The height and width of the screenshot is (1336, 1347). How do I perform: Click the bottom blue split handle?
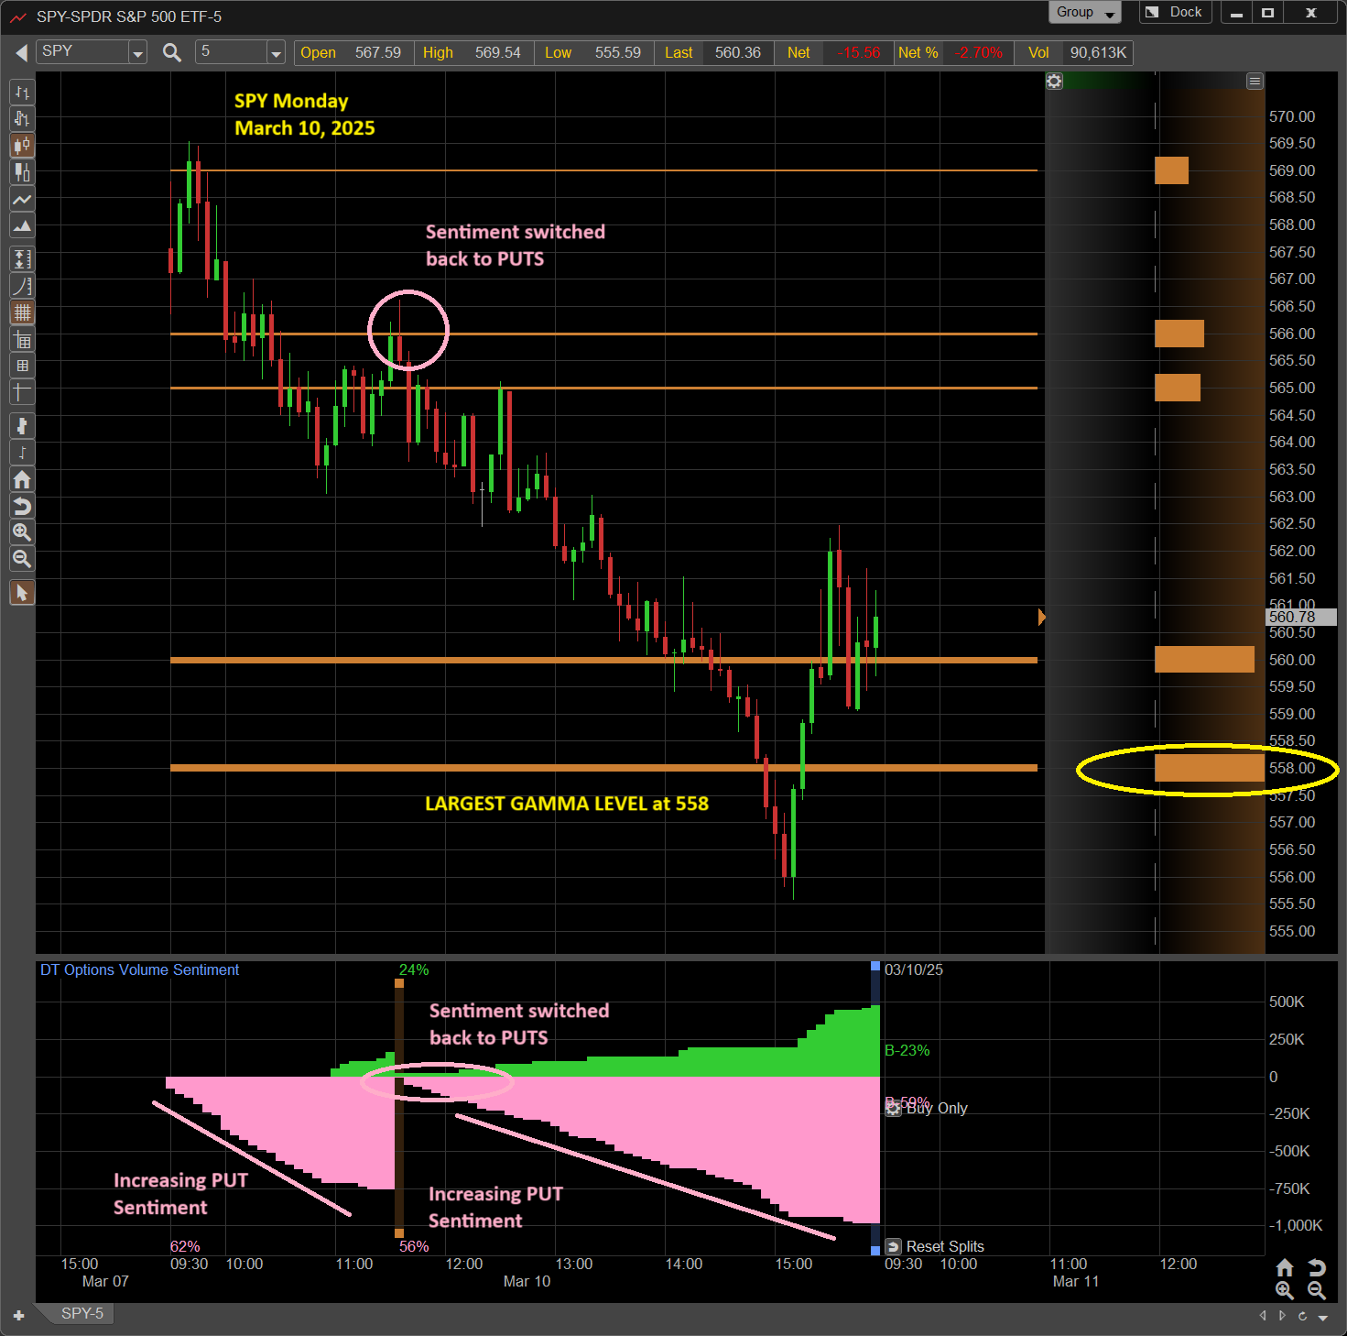click(x=875, y=1250)
